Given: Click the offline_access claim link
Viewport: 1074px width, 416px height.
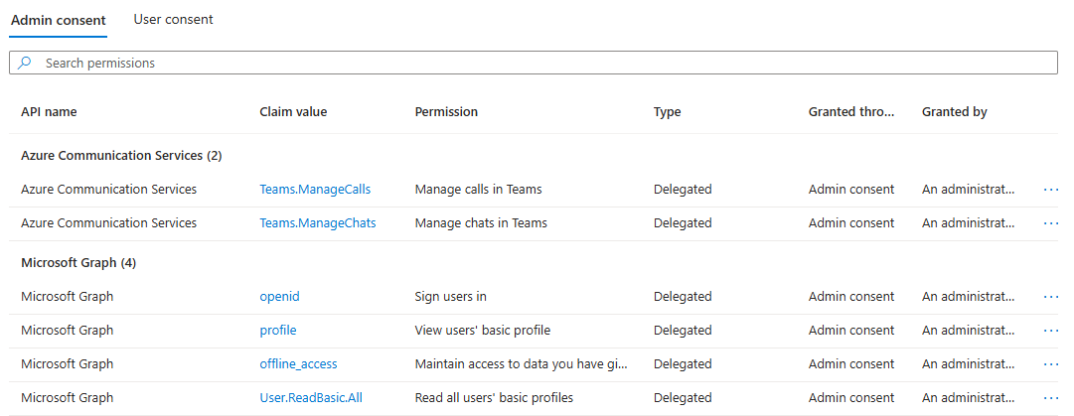Looking at the screenshot, I should coord(299,364).
